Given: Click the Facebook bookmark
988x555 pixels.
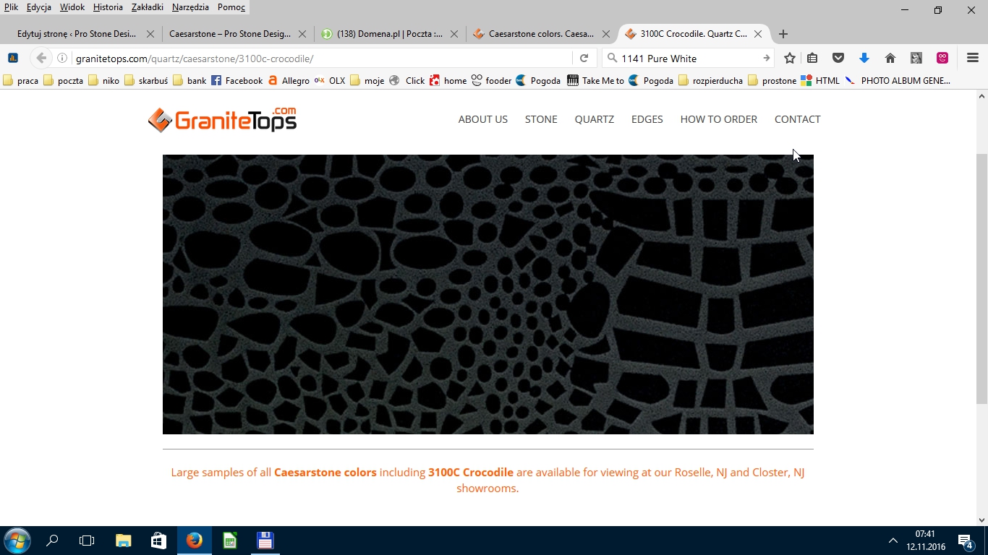Looking at the screenshot, I should [x=237, y=81].
